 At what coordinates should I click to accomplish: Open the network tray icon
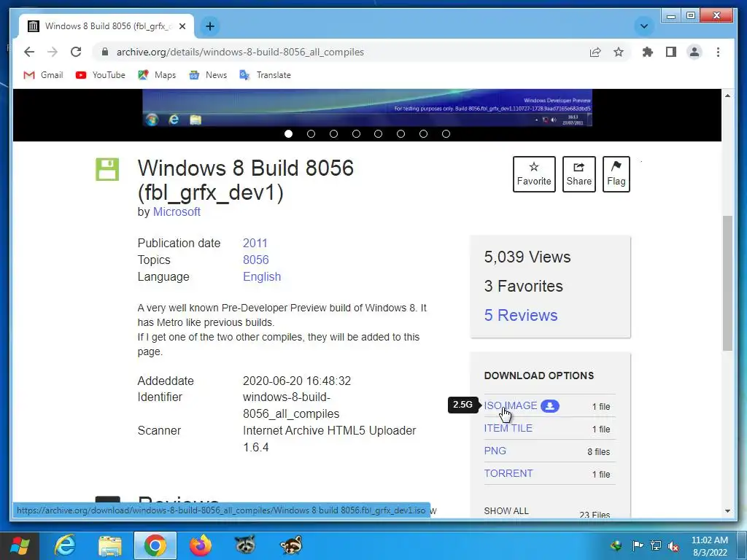click(x=656, y=545)
